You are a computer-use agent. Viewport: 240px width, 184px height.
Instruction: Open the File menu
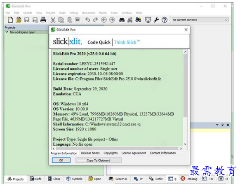click(x=8, y=13)
